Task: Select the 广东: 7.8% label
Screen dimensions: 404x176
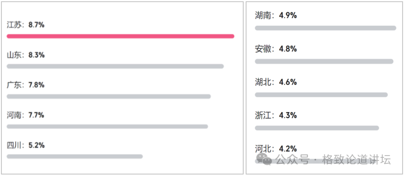Action: pos(26,85)
